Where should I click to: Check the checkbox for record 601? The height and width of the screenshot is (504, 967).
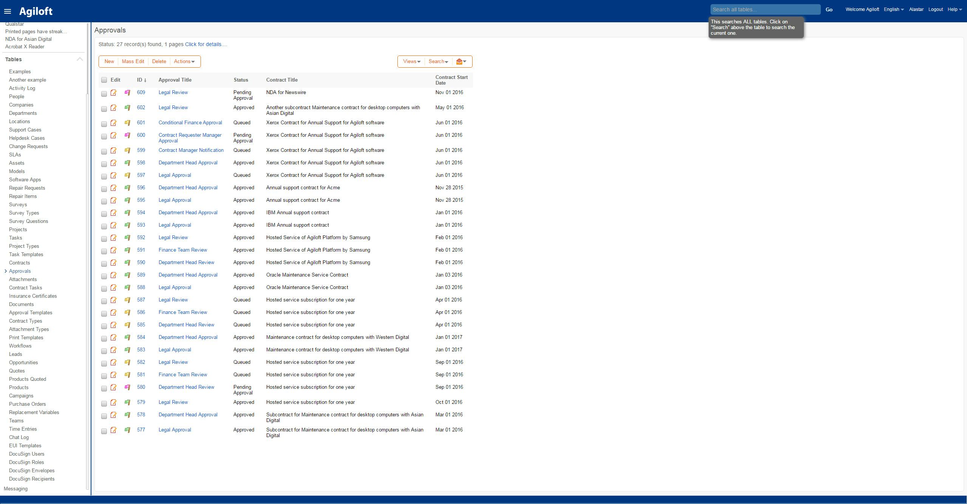[x=104, y=124]
